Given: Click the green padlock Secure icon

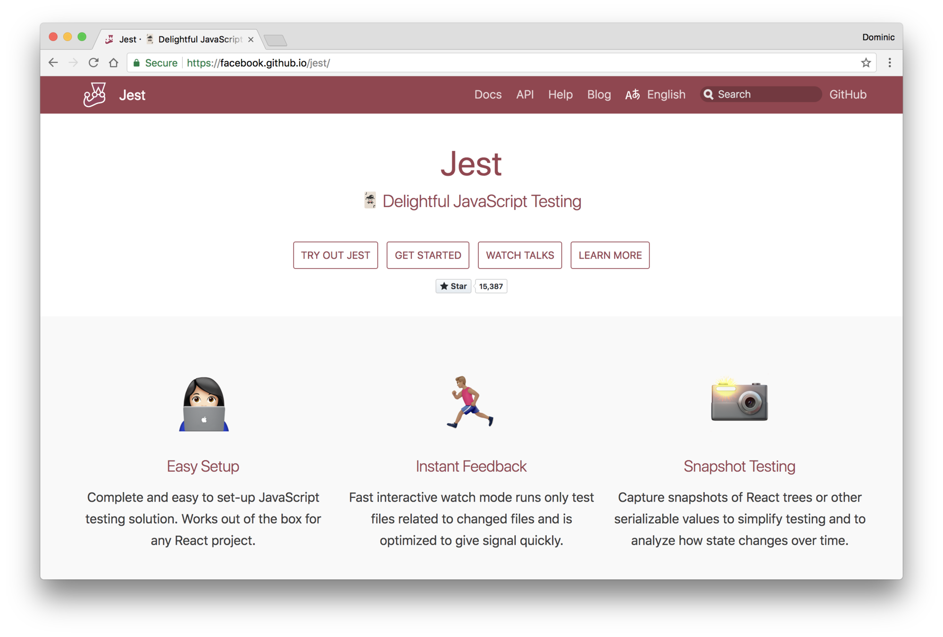Looking at the screenshot, I should point(137,63).
